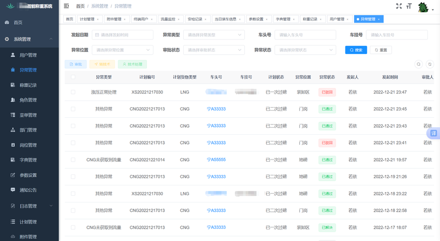The width and height of the screenshot is (440, 241).
Task: Open 称重记录 in the sidebar
Action: [x=28, y=85]
